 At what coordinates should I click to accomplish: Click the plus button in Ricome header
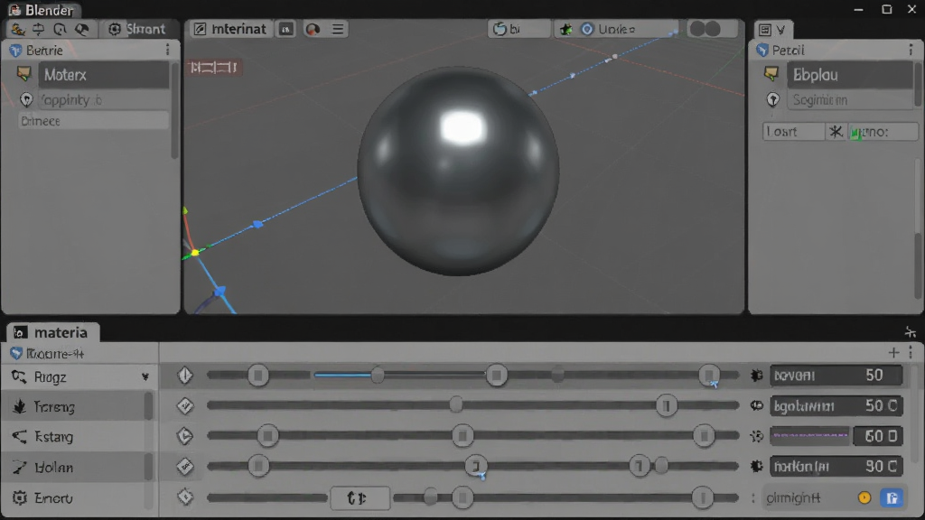893,353
